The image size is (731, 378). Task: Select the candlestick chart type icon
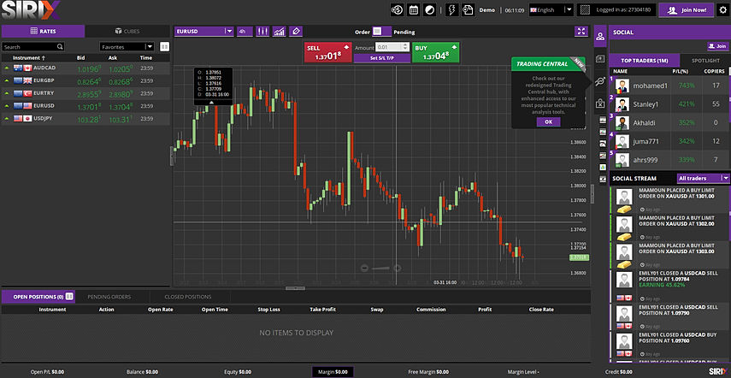click(263, 32)
